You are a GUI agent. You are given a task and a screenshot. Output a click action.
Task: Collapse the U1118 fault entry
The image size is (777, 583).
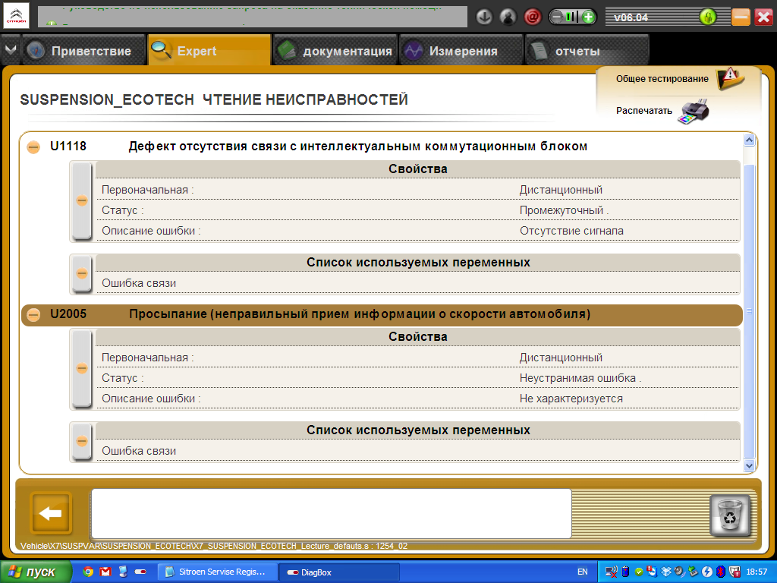click(x=33, y=147)
